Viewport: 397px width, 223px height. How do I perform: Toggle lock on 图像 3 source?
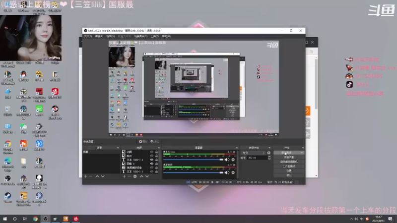tap(156, 164)
